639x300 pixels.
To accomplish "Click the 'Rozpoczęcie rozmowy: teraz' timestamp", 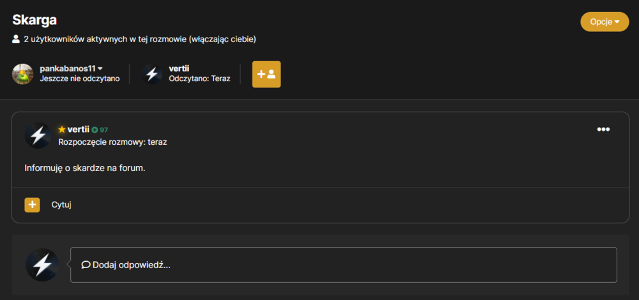I will 113,142.
